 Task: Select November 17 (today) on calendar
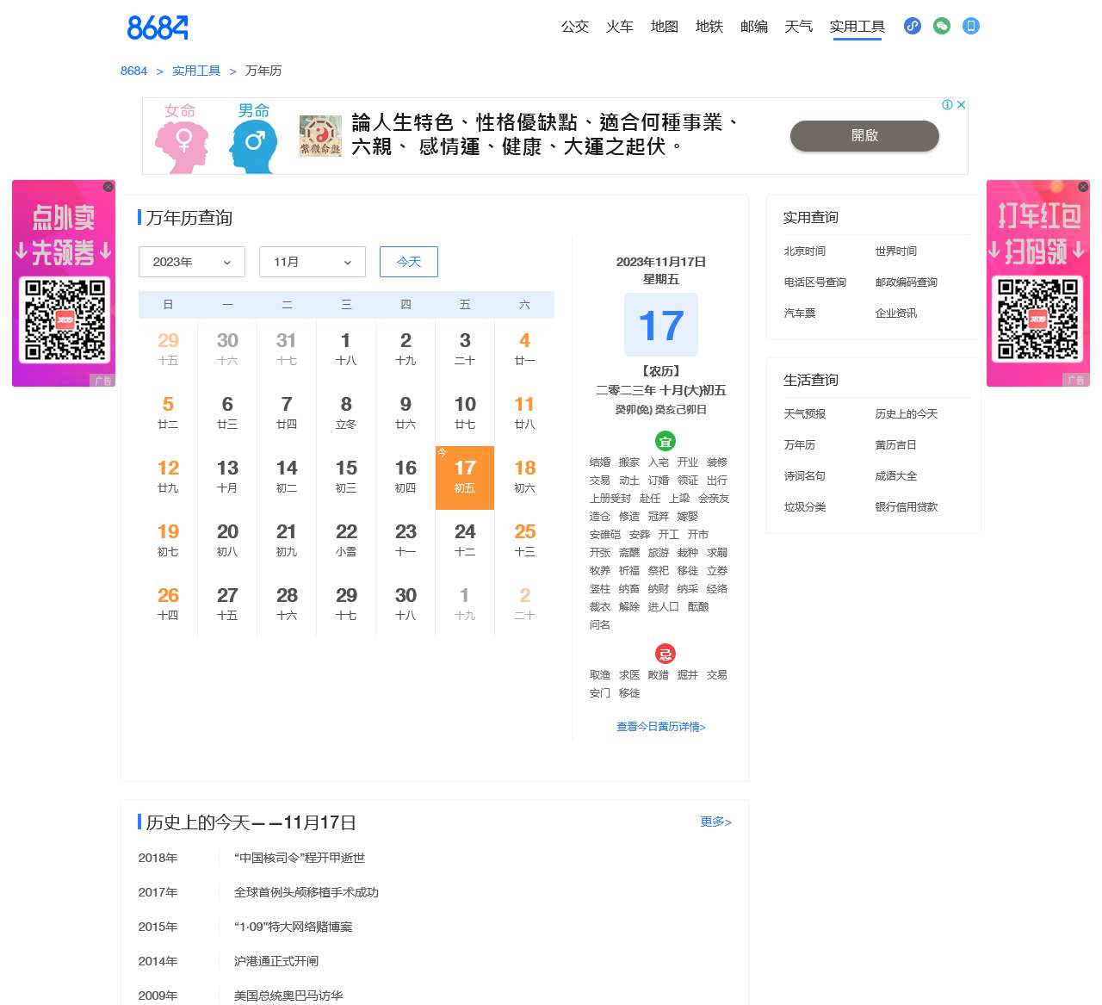465,478
